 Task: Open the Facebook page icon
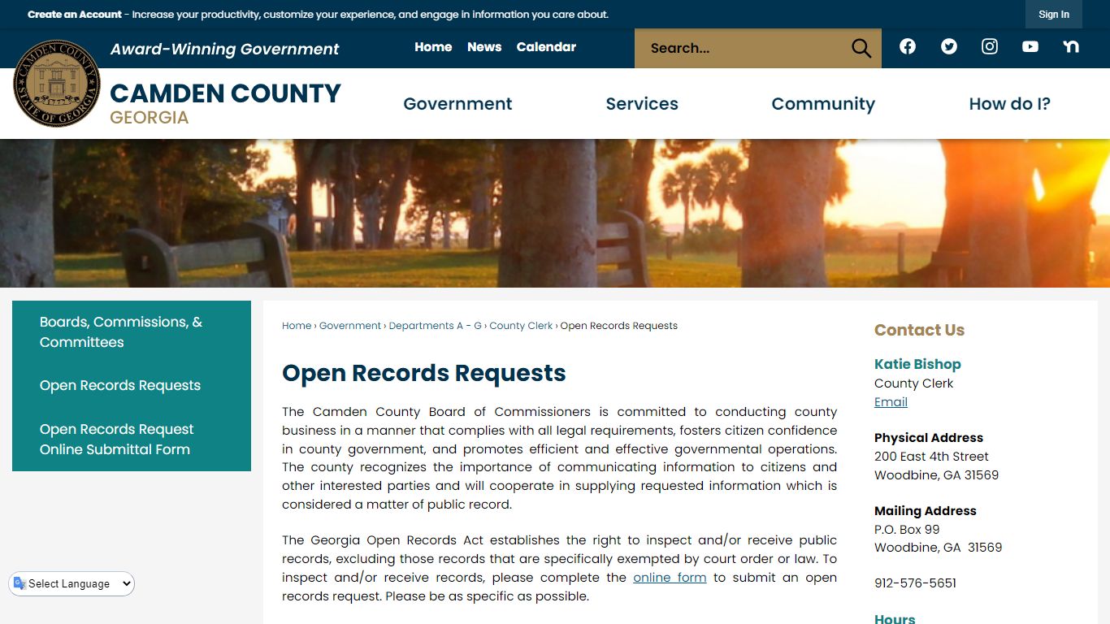pos(908,46)
